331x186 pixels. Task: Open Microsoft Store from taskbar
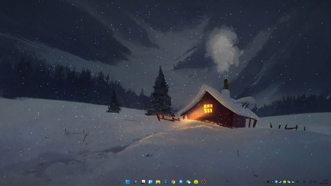click(x=166, y=182)
